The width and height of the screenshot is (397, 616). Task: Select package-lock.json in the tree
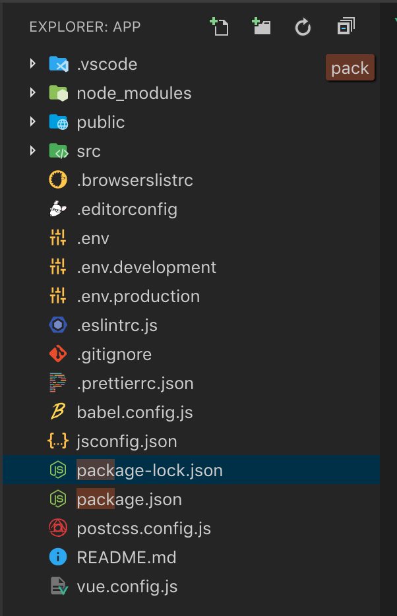pos(150,470)
